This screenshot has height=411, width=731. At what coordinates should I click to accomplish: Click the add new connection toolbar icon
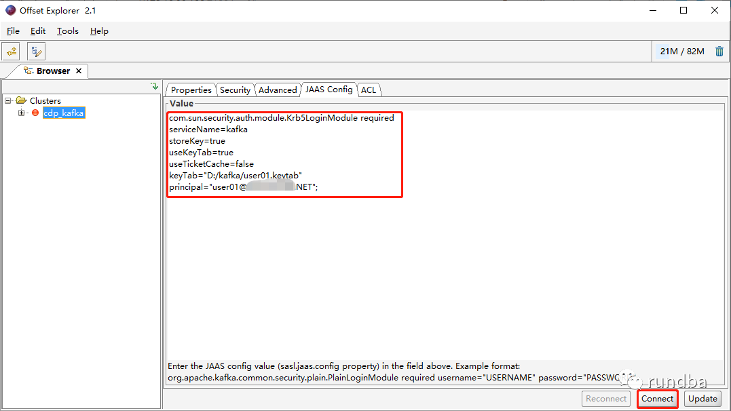coord(11,52)
